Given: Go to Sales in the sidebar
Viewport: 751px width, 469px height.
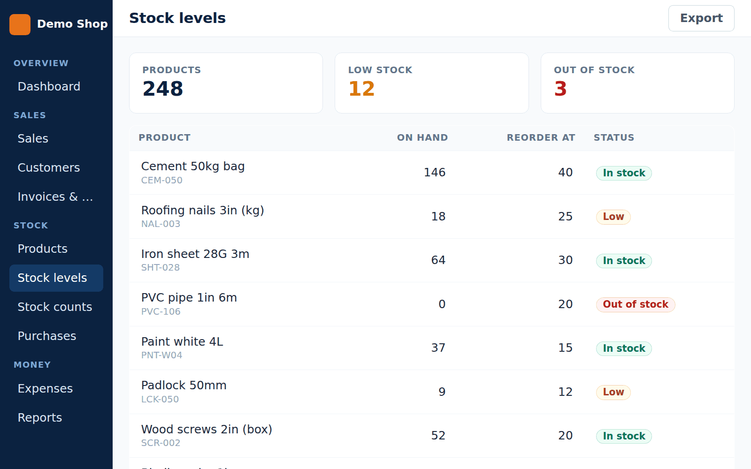Looking at the screenshot, I should point(56,138).
